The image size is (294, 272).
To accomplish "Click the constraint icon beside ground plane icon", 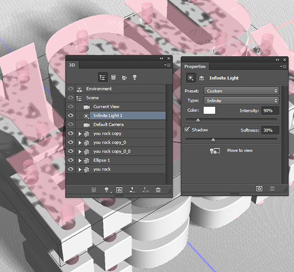I will click(x=145, y=190).
